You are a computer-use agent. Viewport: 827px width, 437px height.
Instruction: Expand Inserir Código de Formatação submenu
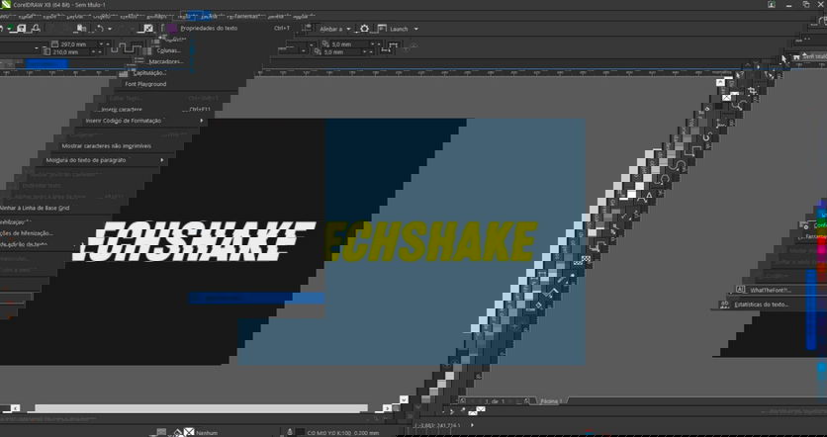(x=123, y=121)
